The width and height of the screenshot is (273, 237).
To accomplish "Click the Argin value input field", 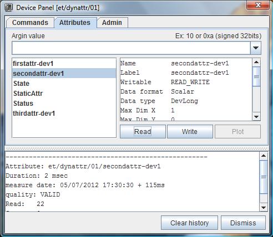I will click(x=131, y=48).
